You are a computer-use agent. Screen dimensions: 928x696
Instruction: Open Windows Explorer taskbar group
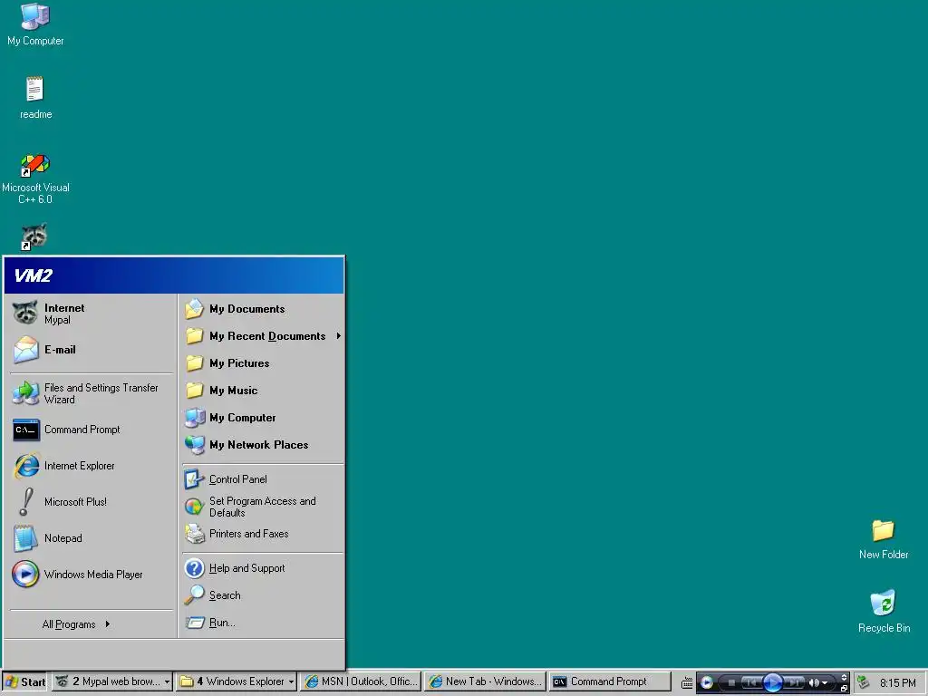237,681
